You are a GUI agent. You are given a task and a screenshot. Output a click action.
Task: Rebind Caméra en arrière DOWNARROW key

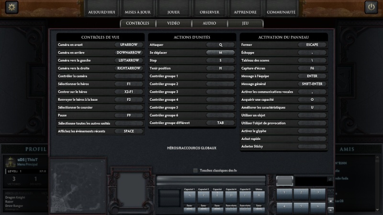coord(129,53)
